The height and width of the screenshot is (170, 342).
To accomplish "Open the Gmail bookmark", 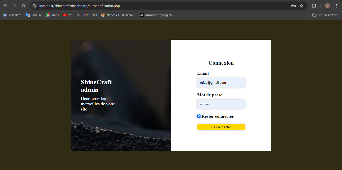I will pyautogui.click(x=90, y=15).
